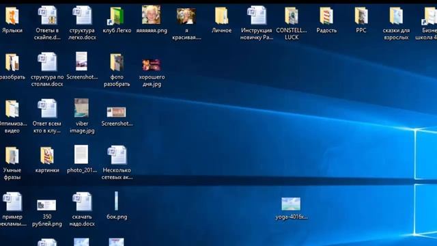Select the Личное folder
437x246 pixels.
click(221, 16)
